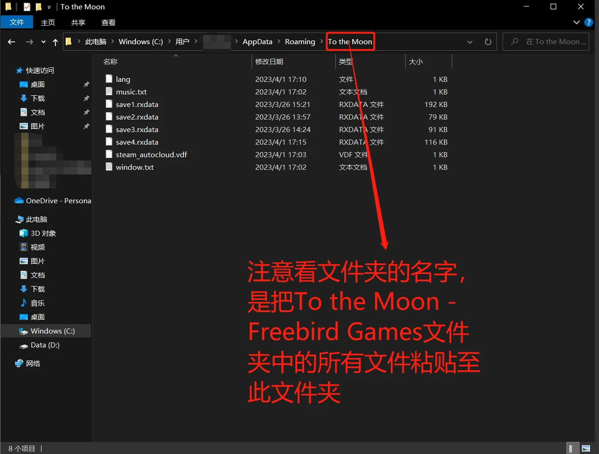
Task: Sort files by 大小 column header
Action: pyautogui.click(x=416, y=61)
